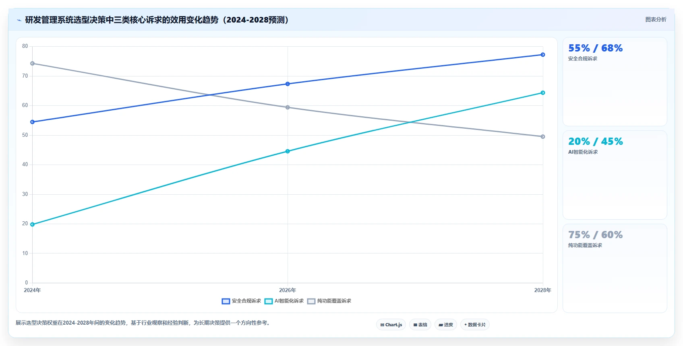Viewport: 683px width, 346px height.
Task: Click the y-axis value 50
Action: pyautogui.click(x=25, y=135)
